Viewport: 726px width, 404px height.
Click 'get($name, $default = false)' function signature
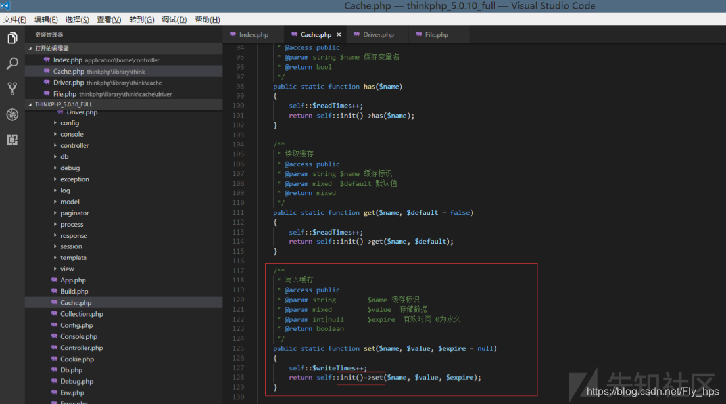pyautogui.click(x=418, y=212)
